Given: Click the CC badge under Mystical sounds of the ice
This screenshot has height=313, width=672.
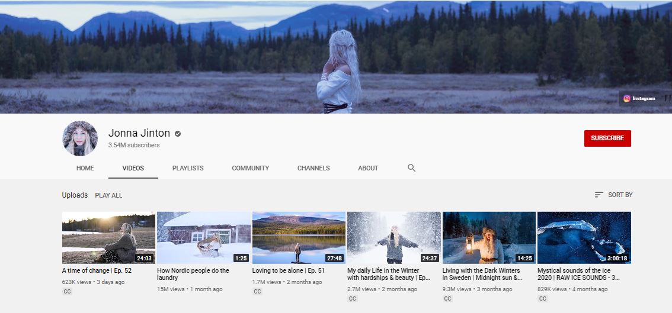Looking at the screenshot, I should [543, 298].
